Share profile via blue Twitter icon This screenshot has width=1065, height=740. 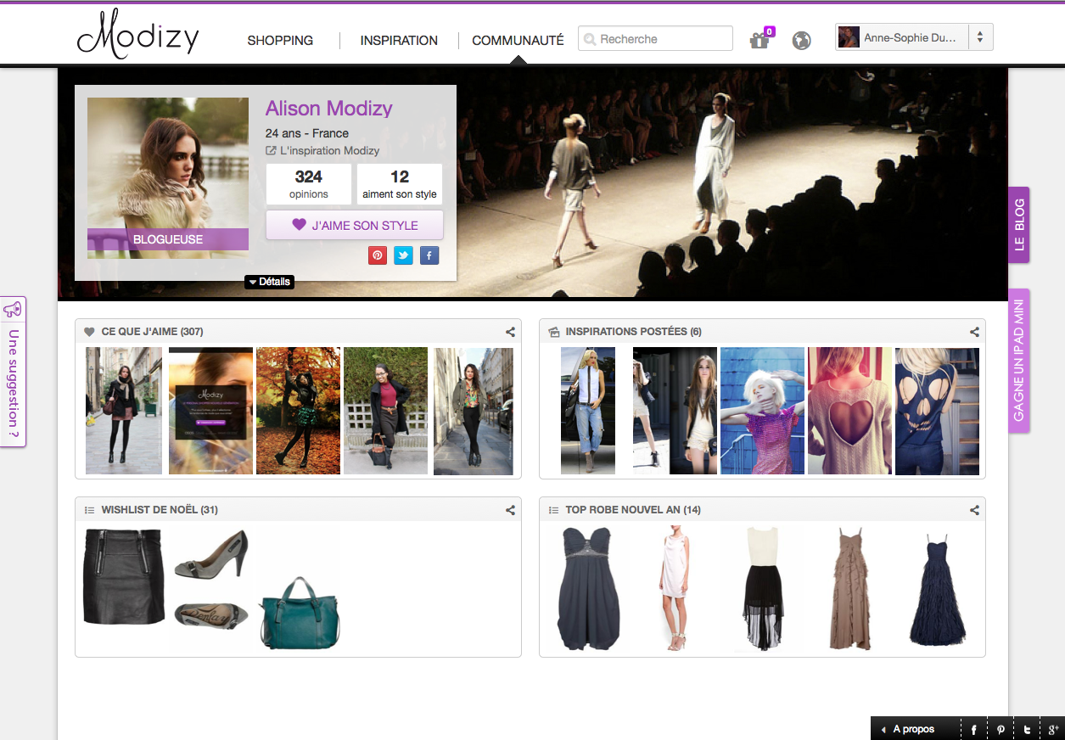point(403,255)
